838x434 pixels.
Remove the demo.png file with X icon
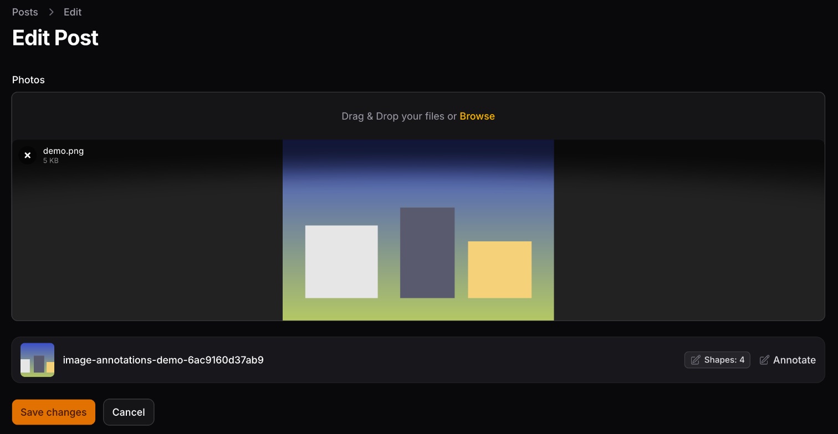27,156
